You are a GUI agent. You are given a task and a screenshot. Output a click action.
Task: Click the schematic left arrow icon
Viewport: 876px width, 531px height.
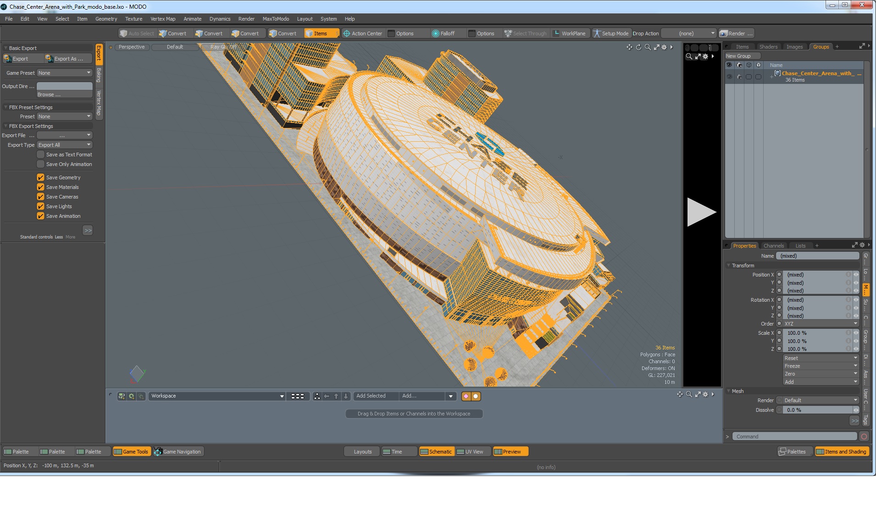click(x=327, y=396)
